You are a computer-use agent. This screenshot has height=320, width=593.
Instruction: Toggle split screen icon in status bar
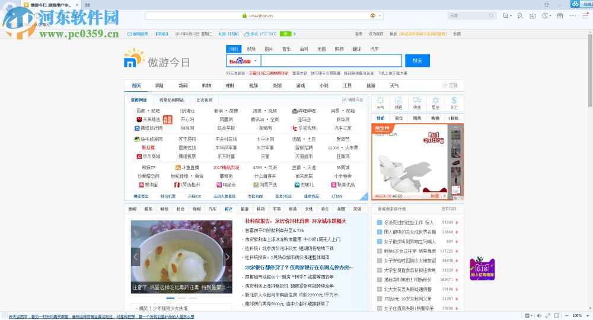click(557, 315)
